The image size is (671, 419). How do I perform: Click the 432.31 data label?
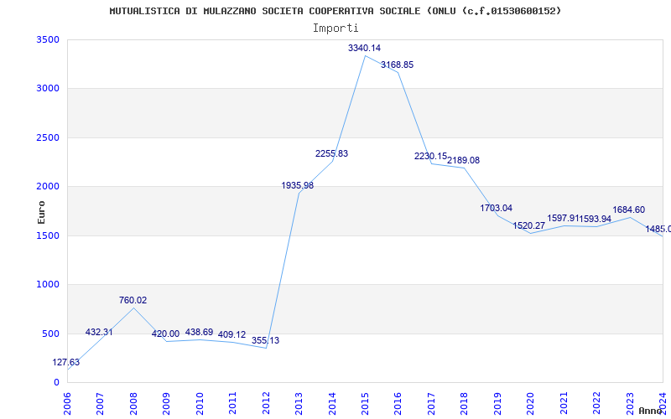[x=99, y=332]
